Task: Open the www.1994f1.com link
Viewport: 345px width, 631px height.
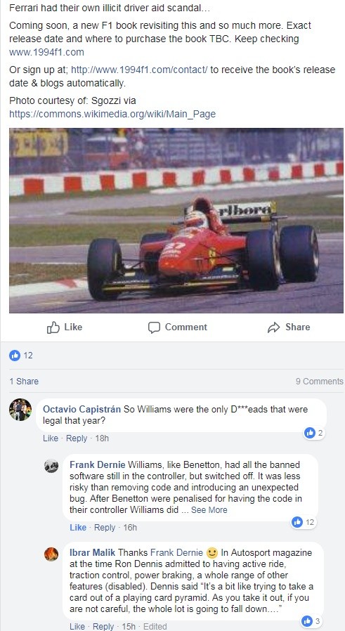Action: (x=46, y=52)
